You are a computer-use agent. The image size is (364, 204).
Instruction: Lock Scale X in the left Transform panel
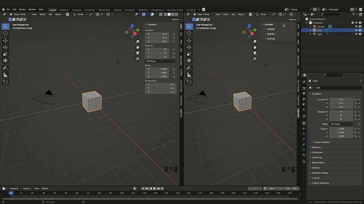tap(174, 69)
